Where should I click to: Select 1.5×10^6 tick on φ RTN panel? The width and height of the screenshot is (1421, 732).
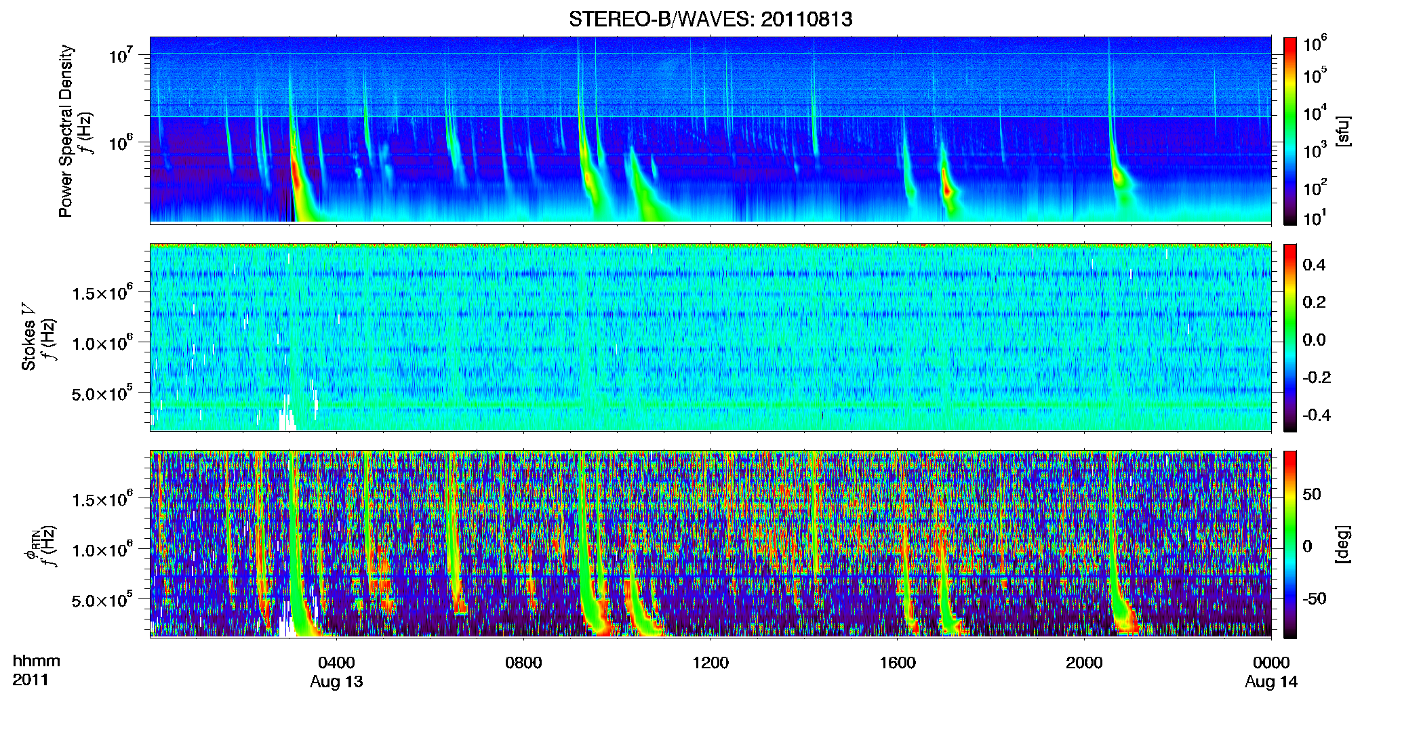click(x=102, y=500)
